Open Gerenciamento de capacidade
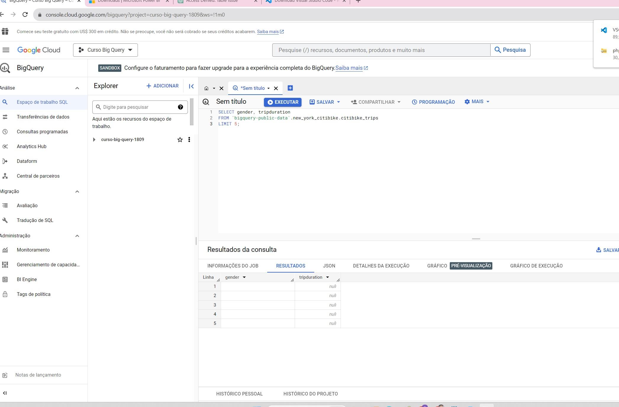 click(48, 265)
